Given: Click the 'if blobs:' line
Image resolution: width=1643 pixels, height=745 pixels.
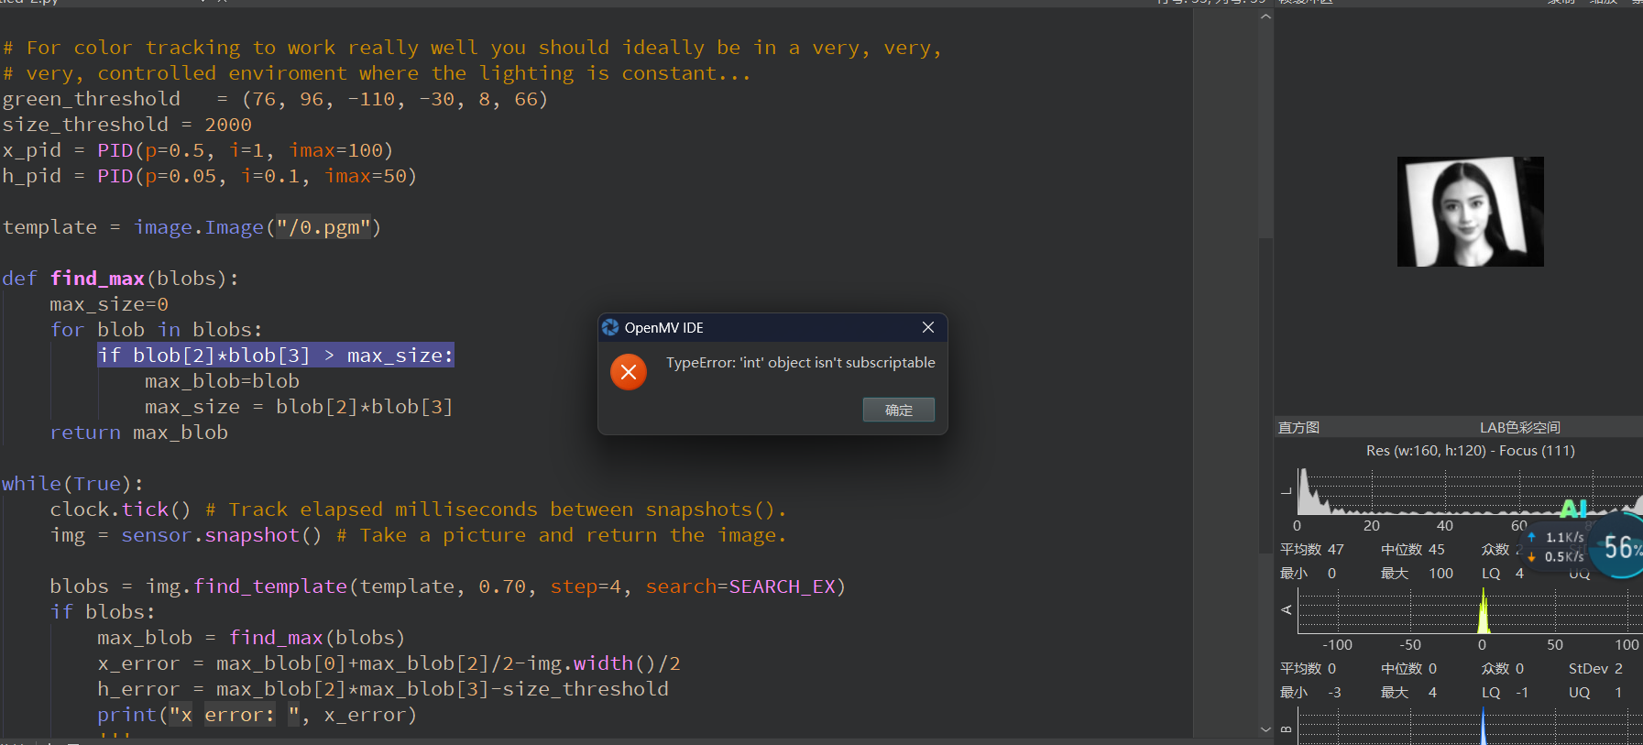Looking at the screenshot, I should click(103, 612).
